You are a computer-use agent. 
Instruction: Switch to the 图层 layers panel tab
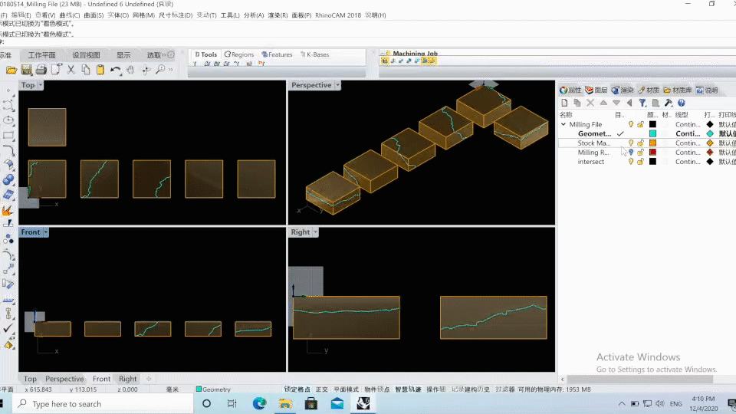596,90
